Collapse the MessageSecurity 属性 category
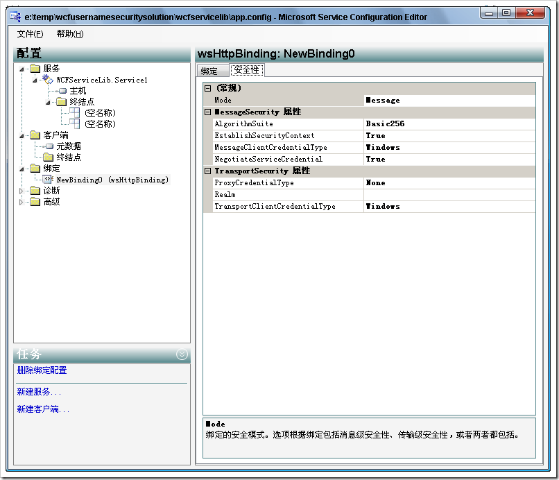559x480 pixels. pyautogui.click(x=208, y=112)
